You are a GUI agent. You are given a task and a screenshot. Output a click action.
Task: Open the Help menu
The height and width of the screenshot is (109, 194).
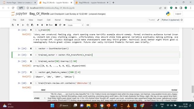(x=79, y=20)
